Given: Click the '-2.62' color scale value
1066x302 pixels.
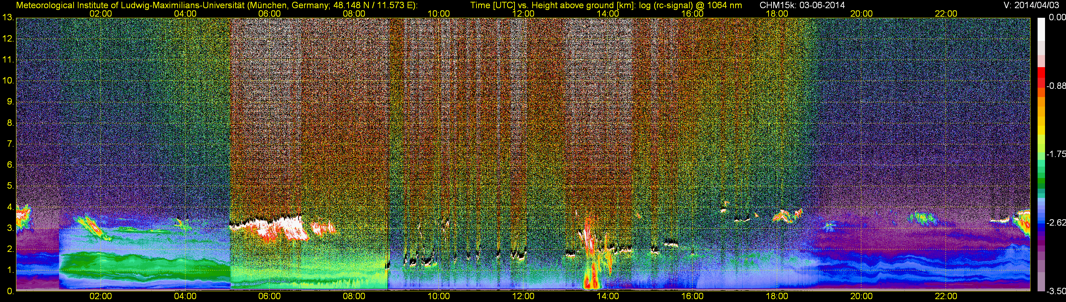Looking at the screenshot, I should pyautogui.click(x=1055, y=222).
